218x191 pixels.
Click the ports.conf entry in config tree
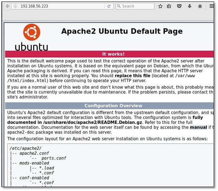click(x=54, y=158)
